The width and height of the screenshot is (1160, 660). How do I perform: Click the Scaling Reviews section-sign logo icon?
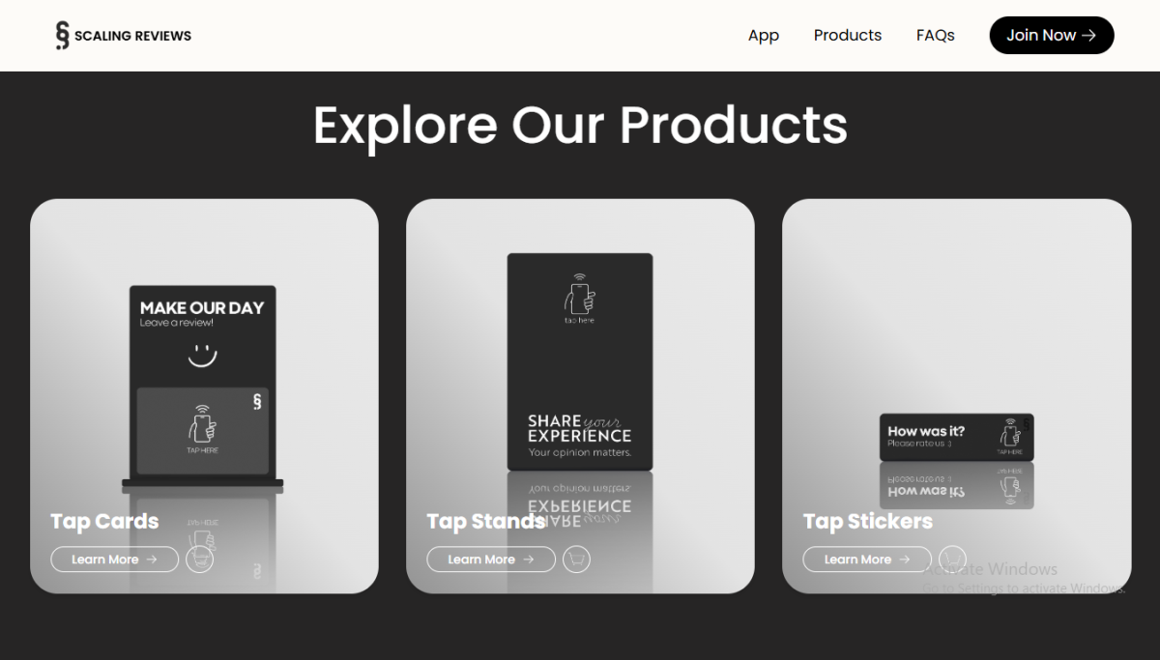click(x=62, y=35)
